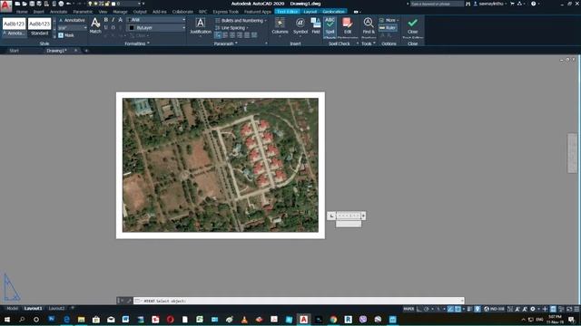581x326 pixels.
Task: Open the ByLayer text color dropdown
Action: tap(156, 28)
